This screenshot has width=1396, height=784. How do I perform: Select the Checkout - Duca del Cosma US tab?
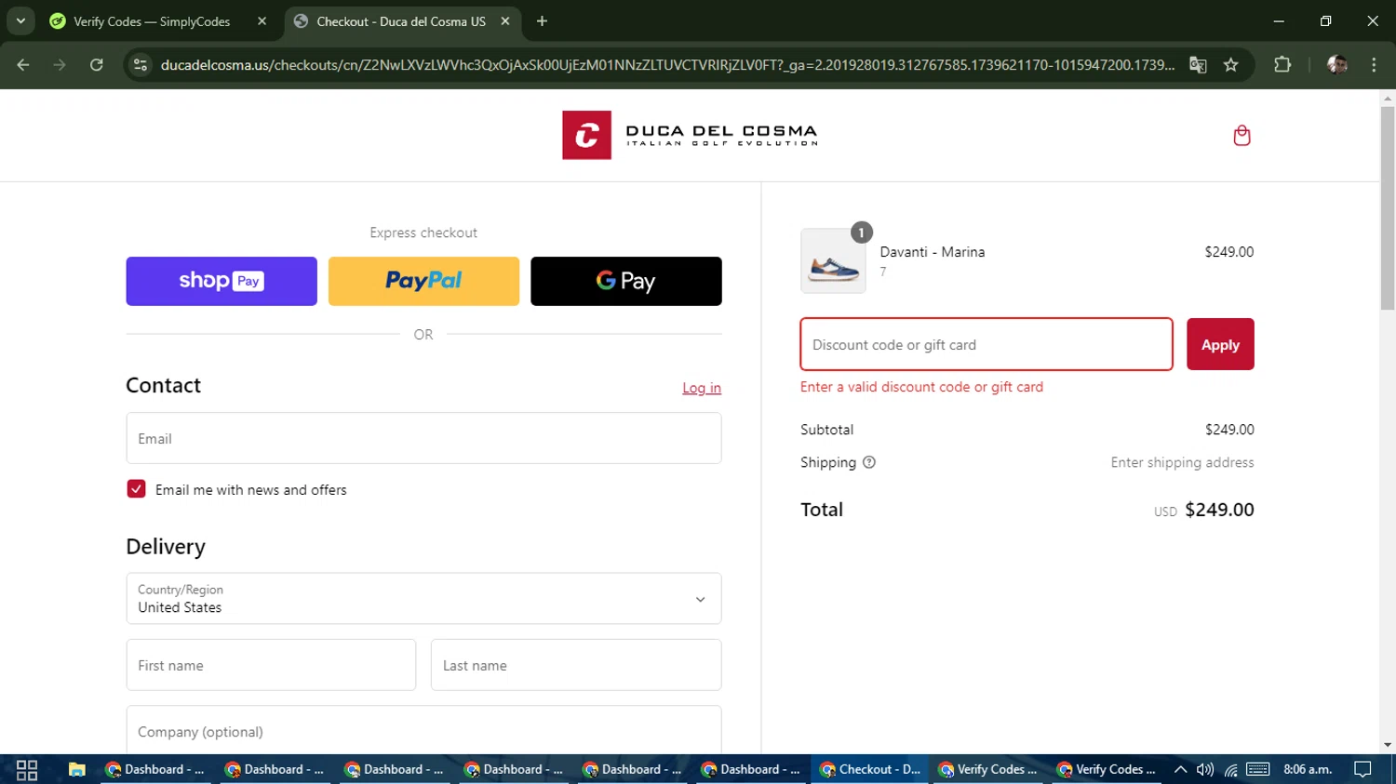tap(401, 21)
